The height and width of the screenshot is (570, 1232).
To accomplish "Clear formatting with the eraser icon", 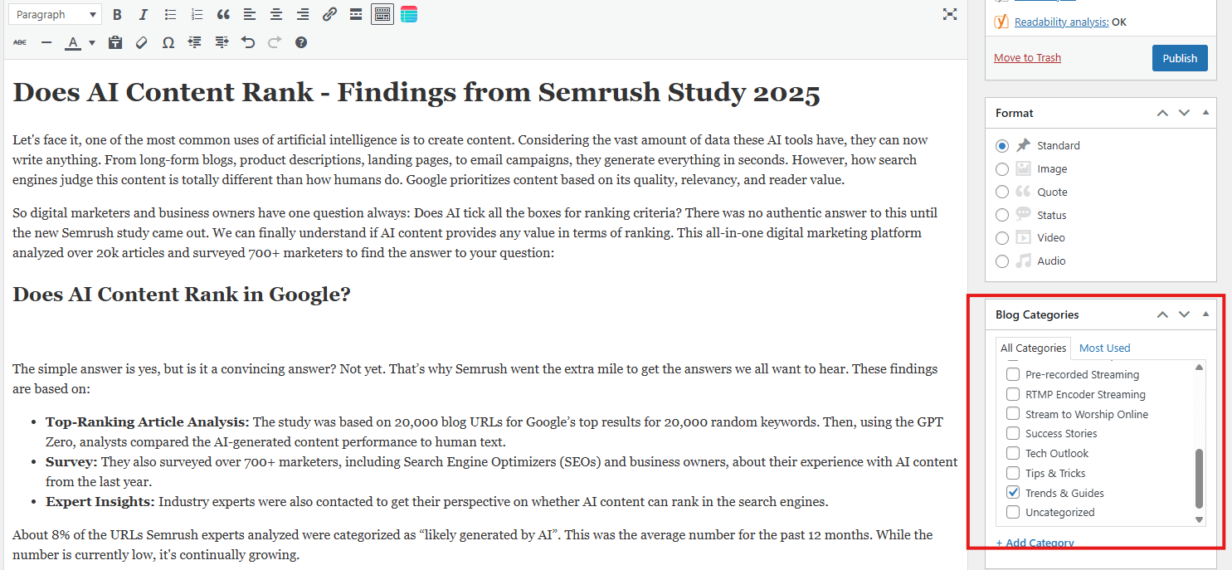I will [x=142, y=42].
